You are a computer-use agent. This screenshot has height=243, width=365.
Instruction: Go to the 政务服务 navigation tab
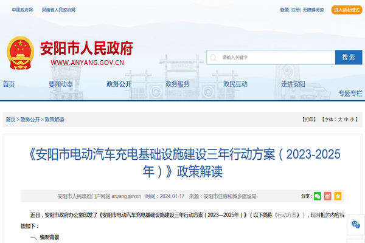coord(178,84)
